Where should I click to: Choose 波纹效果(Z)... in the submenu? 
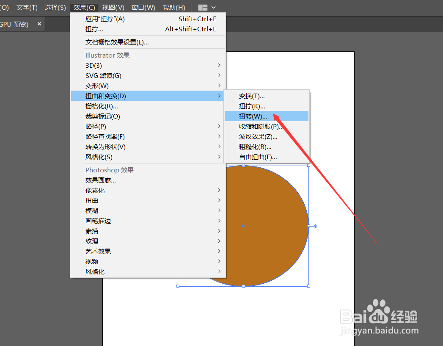tap(267, 136)
